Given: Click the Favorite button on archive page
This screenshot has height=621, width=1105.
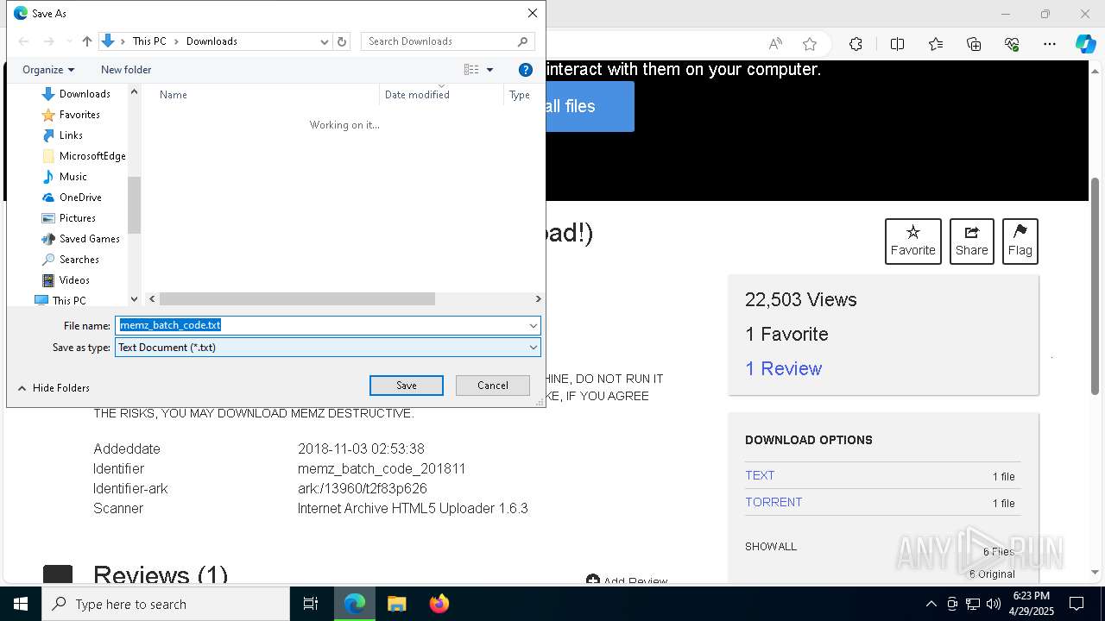Looking at the screenshot, I should 913,241.
